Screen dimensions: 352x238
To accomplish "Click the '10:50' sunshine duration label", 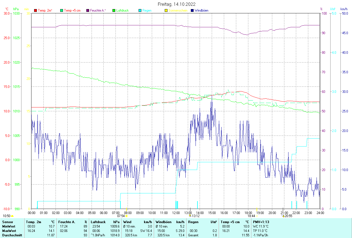I will coord(7,216).
